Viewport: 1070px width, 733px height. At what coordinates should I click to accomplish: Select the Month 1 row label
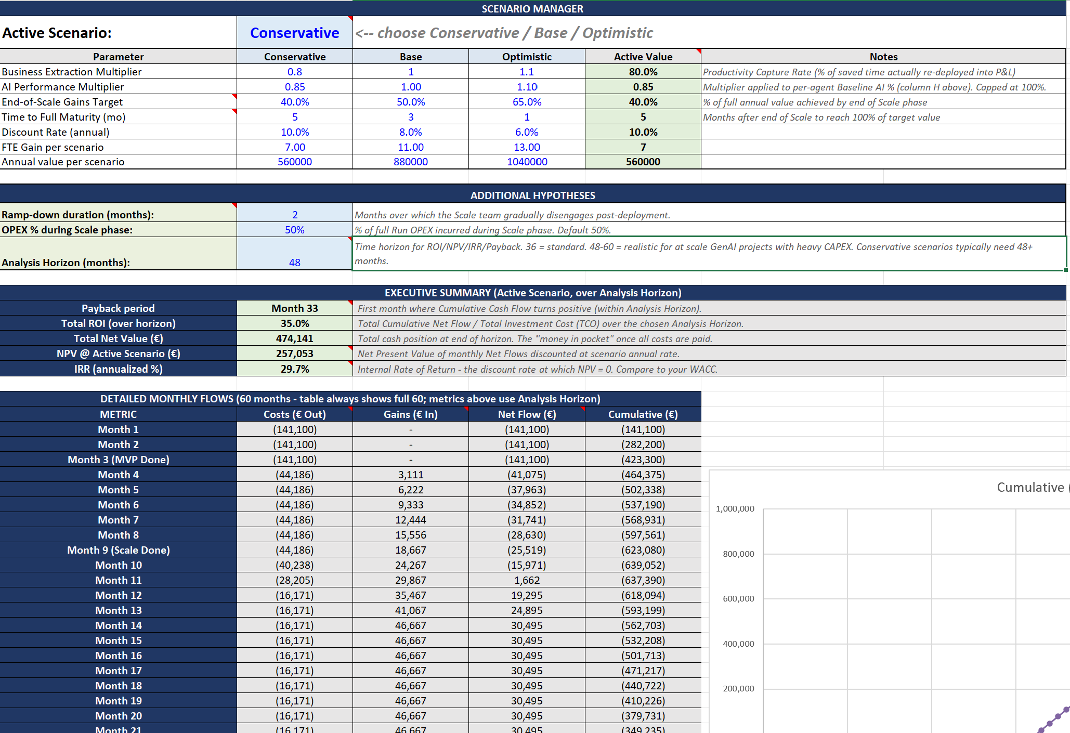(x=119, y=429)
